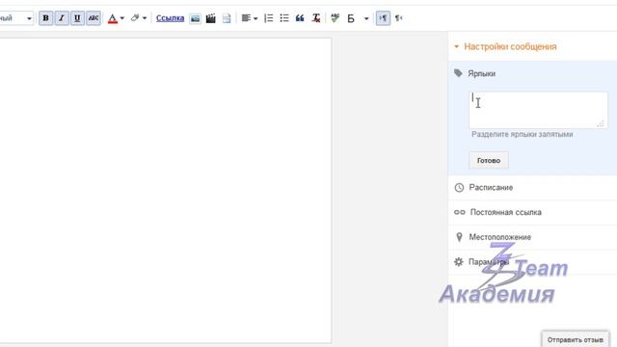
Task: Run the spell check
Action: point(335,18)
